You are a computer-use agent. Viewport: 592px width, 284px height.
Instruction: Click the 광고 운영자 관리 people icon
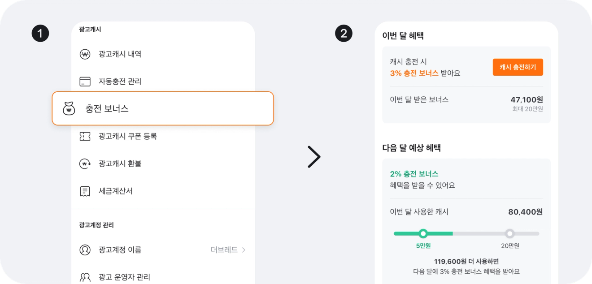85,277
